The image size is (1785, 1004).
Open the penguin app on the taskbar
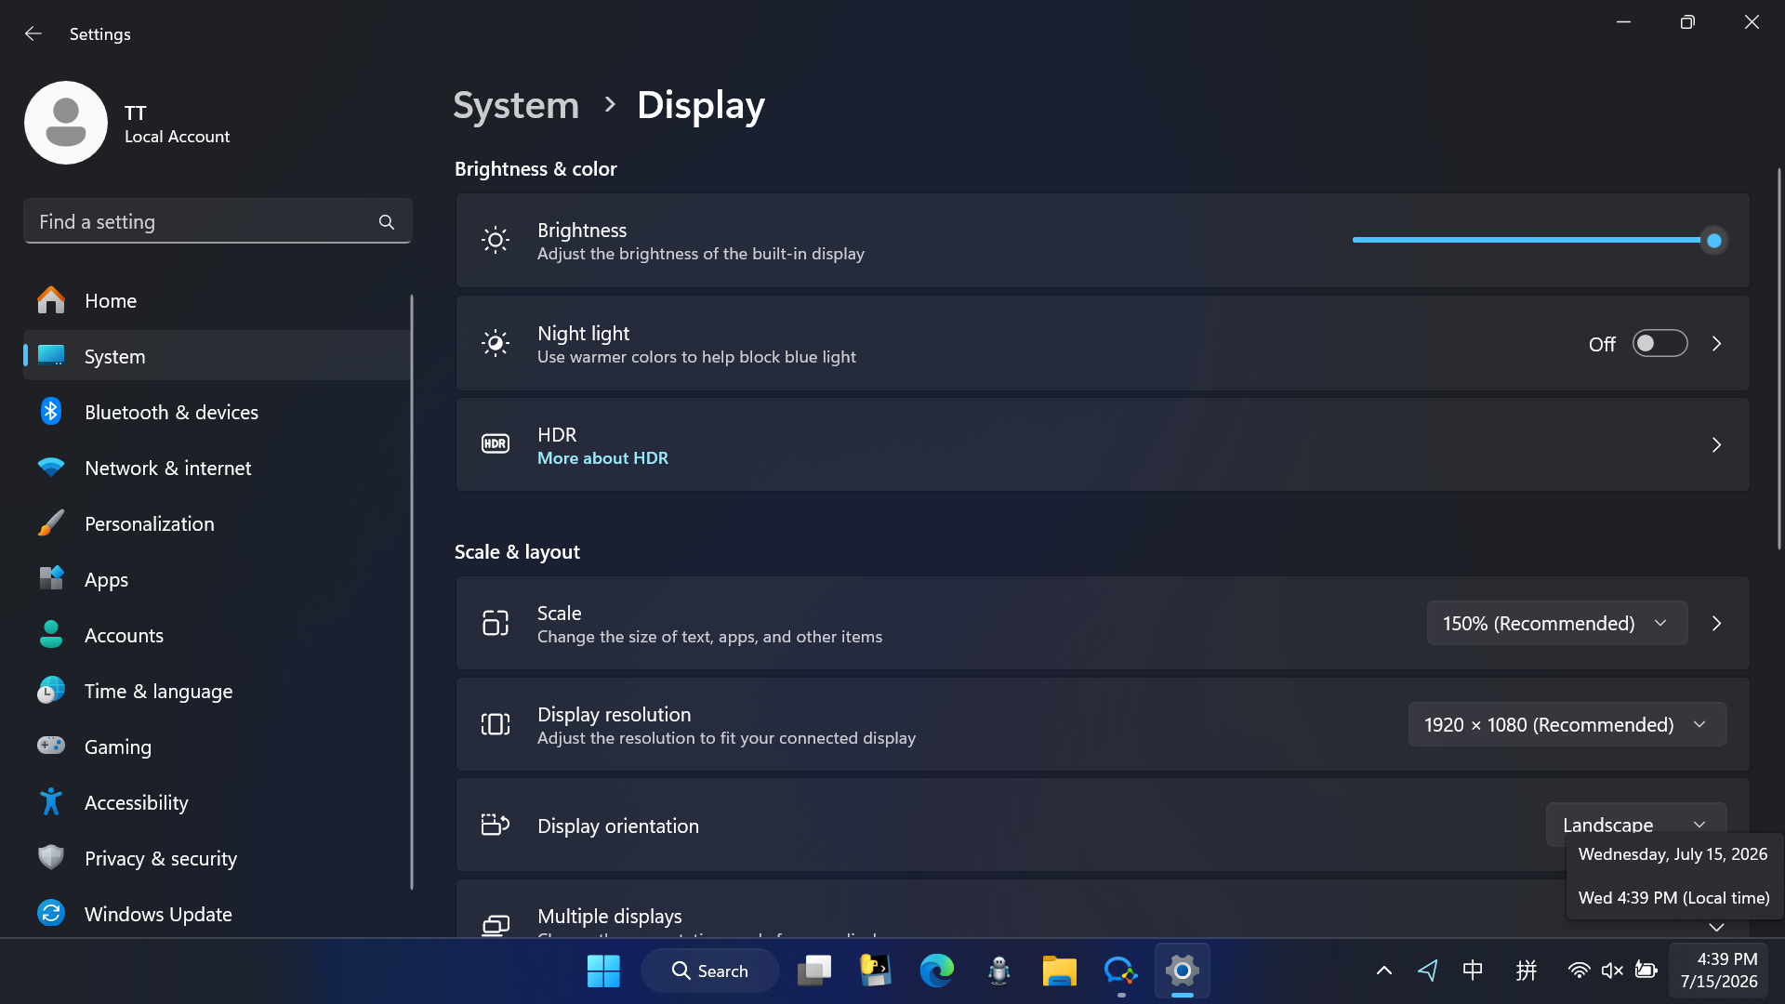click(x=998, y=971)
